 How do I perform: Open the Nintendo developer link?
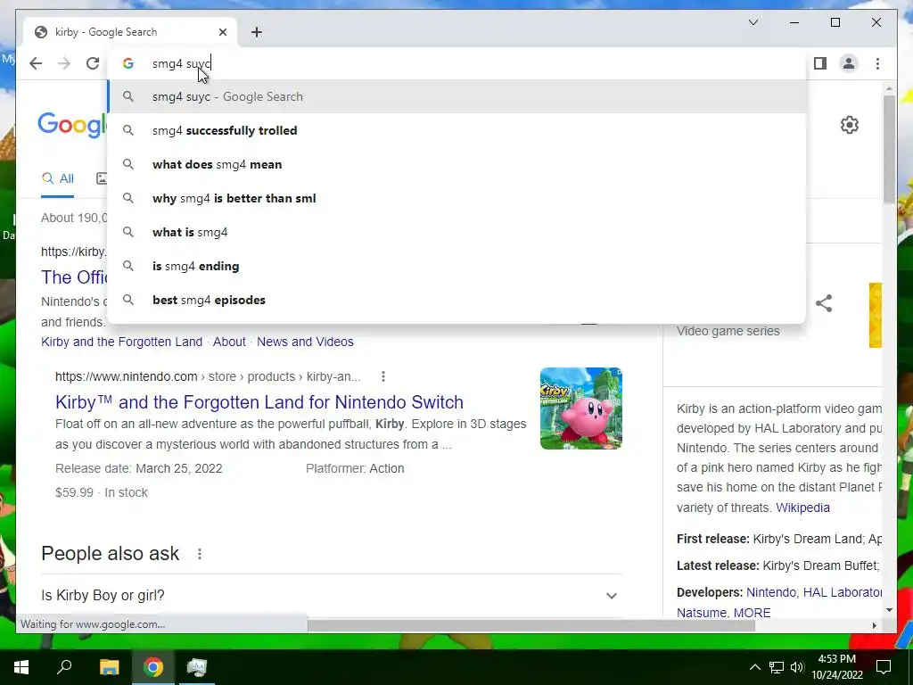click(771, 592)
